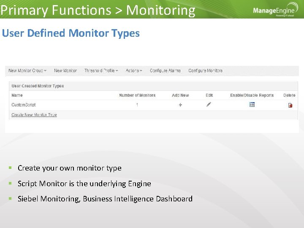Expand the Actions dropdown menu
The width and height of the screenshot is (304, 228).
click(x=134, y=71)
